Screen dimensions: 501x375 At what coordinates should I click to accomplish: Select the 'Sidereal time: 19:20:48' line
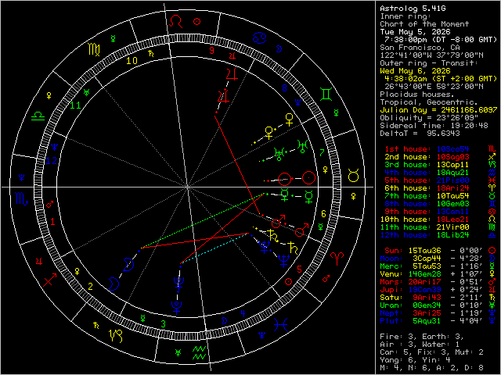pyautogui.click(x=434, y=126)
